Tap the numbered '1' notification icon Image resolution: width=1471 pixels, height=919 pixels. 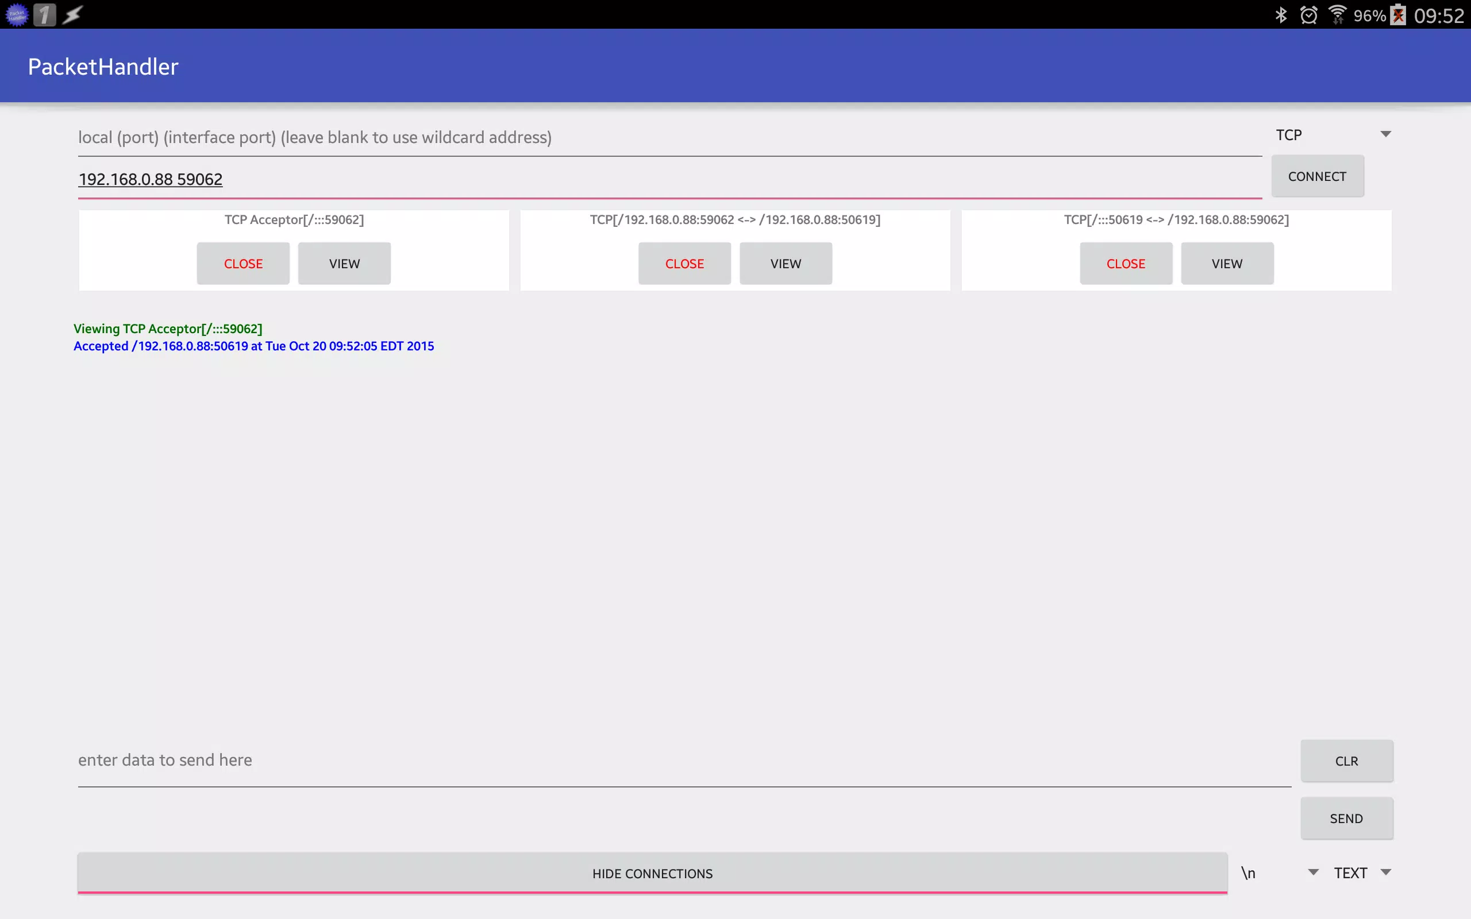point(44,14)
